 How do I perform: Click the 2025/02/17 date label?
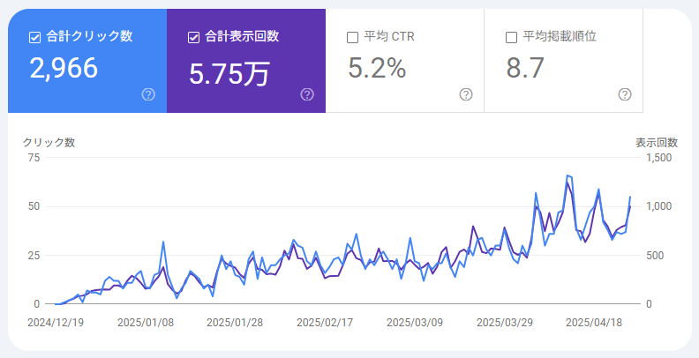325,323
